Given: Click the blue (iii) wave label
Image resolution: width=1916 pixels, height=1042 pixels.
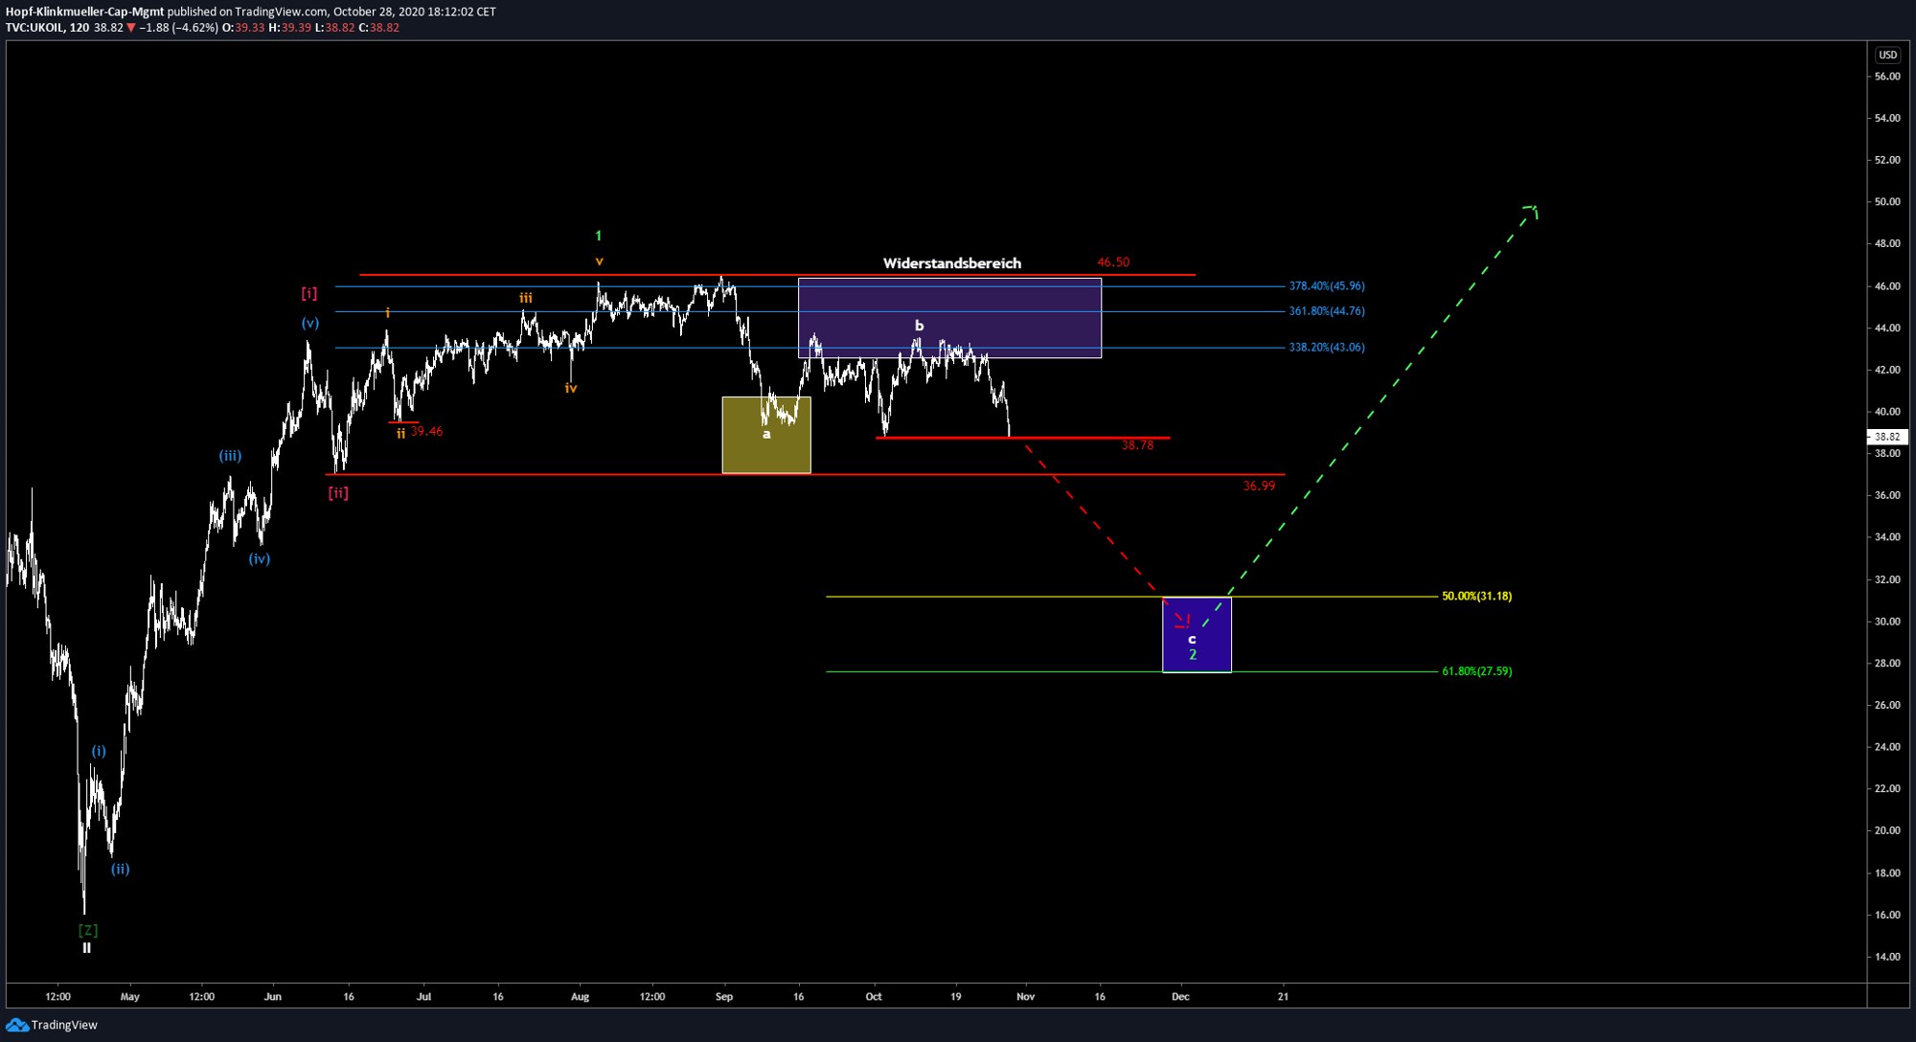Looking at the screenshot, I should (230, 456).
